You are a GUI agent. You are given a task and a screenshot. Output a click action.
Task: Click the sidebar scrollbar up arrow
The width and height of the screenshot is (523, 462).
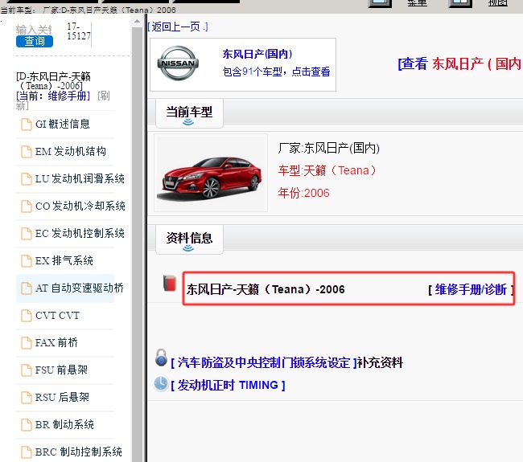click(x=137, y=21)
